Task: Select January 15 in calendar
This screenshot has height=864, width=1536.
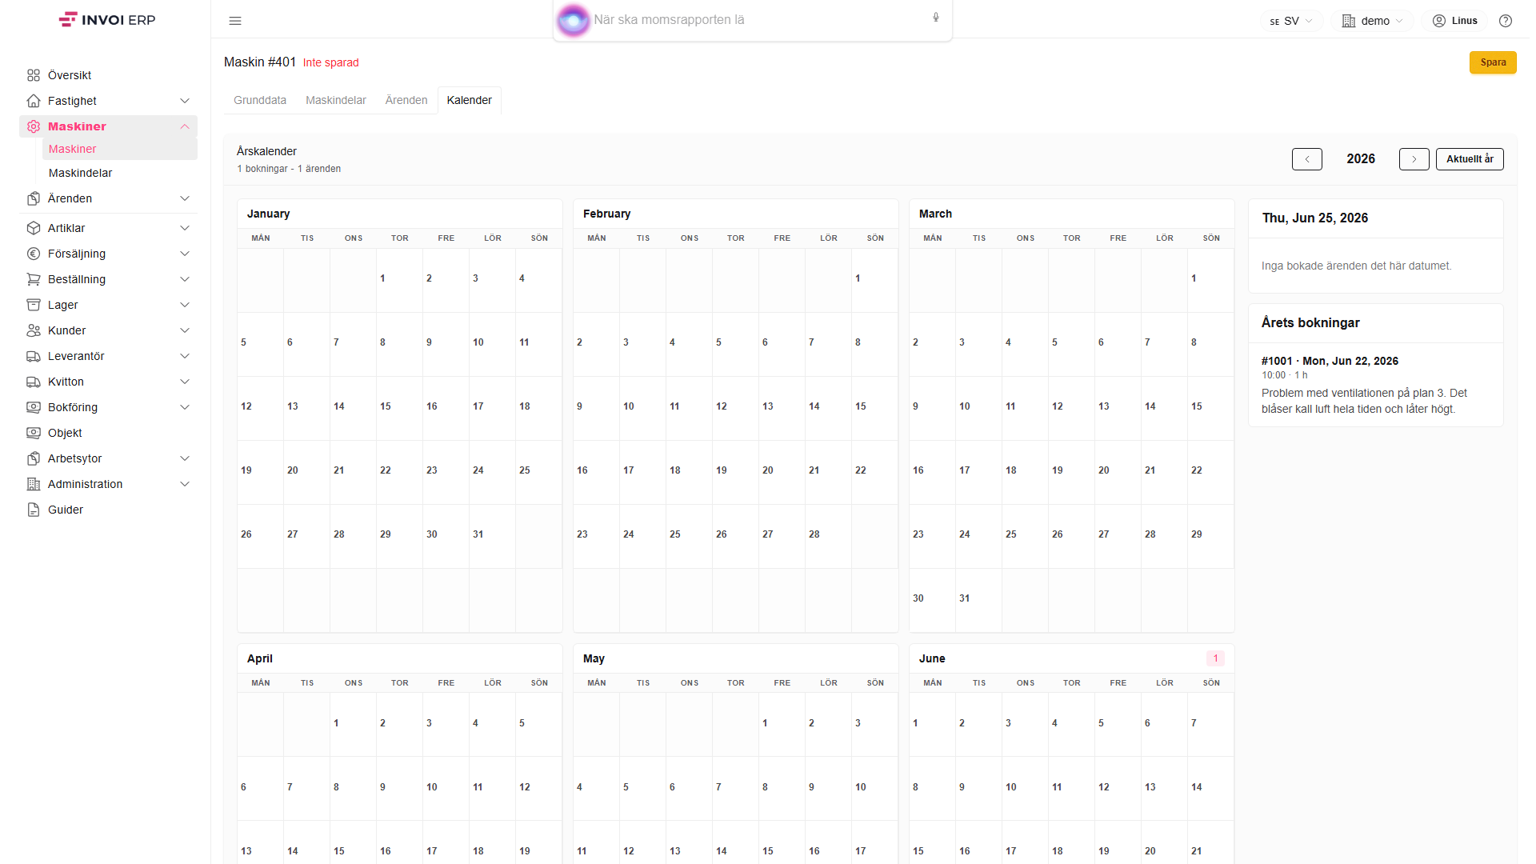Action: (x=399, y=408)
